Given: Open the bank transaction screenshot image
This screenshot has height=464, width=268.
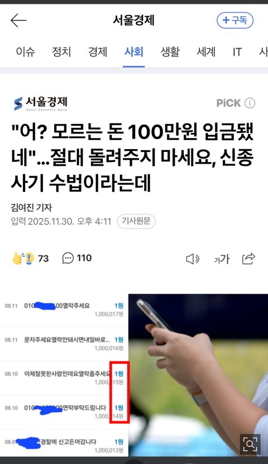Looking at the screenshot, I should coord(64,375).
